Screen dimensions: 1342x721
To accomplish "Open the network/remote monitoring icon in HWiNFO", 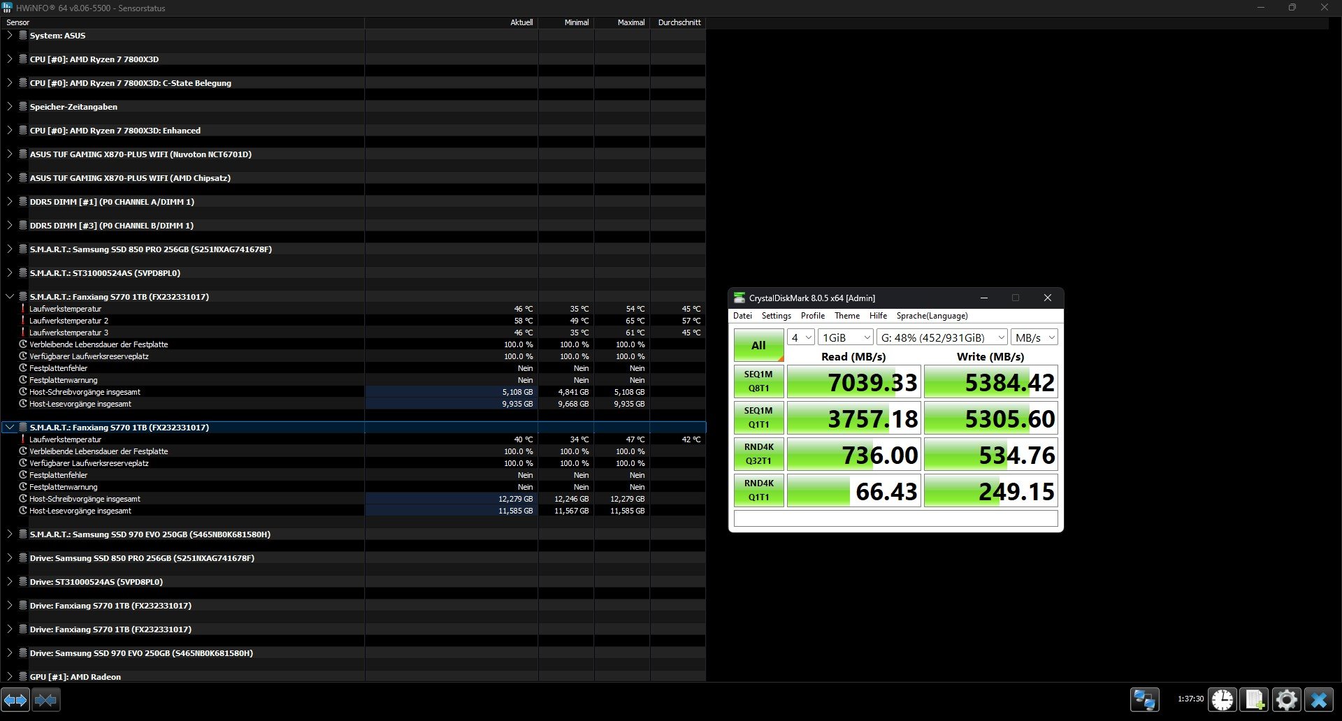I will tap(1144, 699).
